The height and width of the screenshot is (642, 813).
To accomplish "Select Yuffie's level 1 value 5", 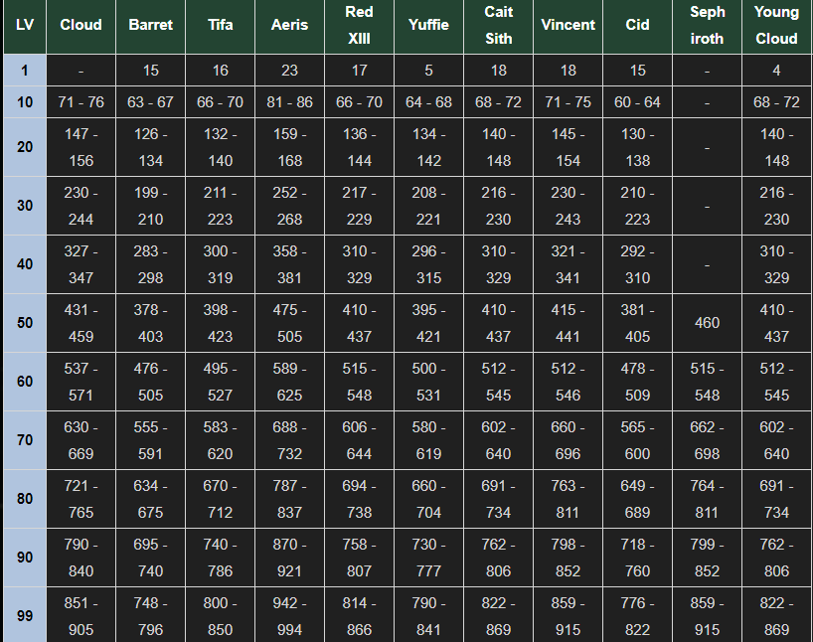I will (x=428, y=70).
